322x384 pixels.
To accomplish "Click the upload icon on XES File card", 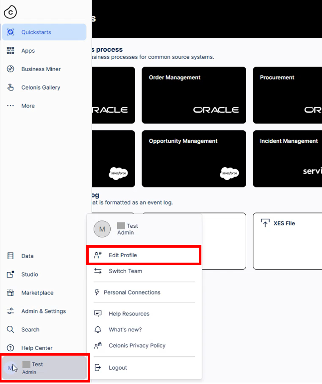I will tap(265, 223).
